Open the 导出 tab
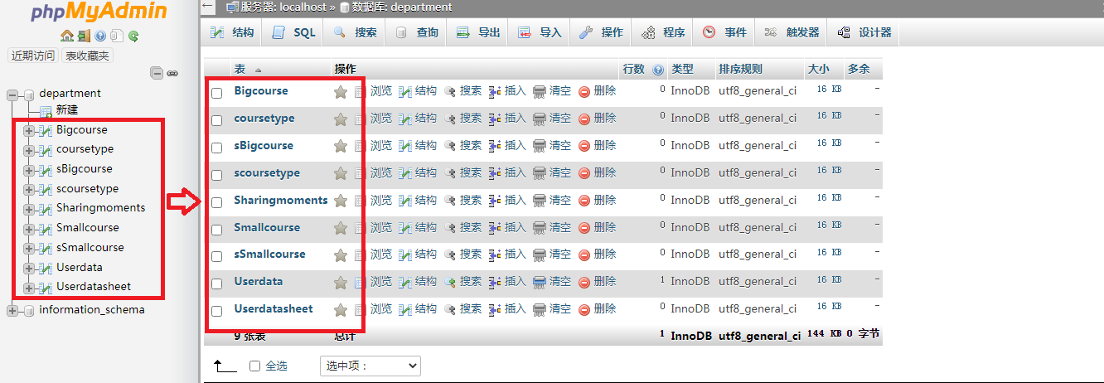 [478, 32]
